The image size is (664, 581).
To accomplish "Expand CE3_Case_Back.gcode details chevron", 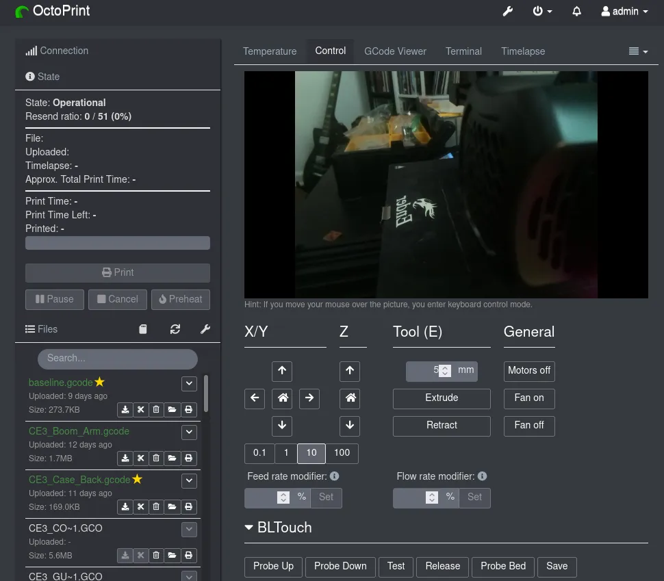I will pyautogui.click(x=189, y=480).
